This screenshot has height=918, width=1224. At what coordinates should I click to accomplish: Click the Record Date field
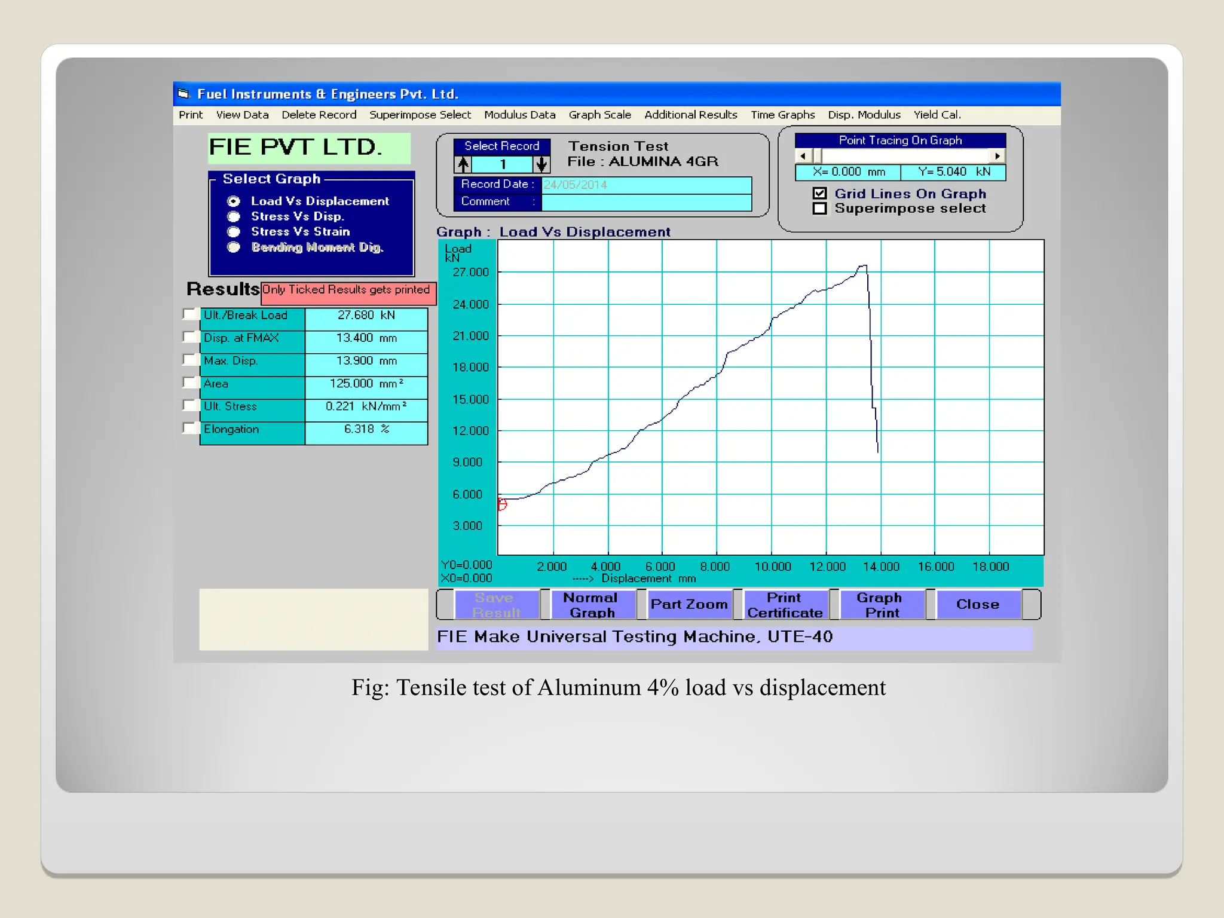[646, 185]
